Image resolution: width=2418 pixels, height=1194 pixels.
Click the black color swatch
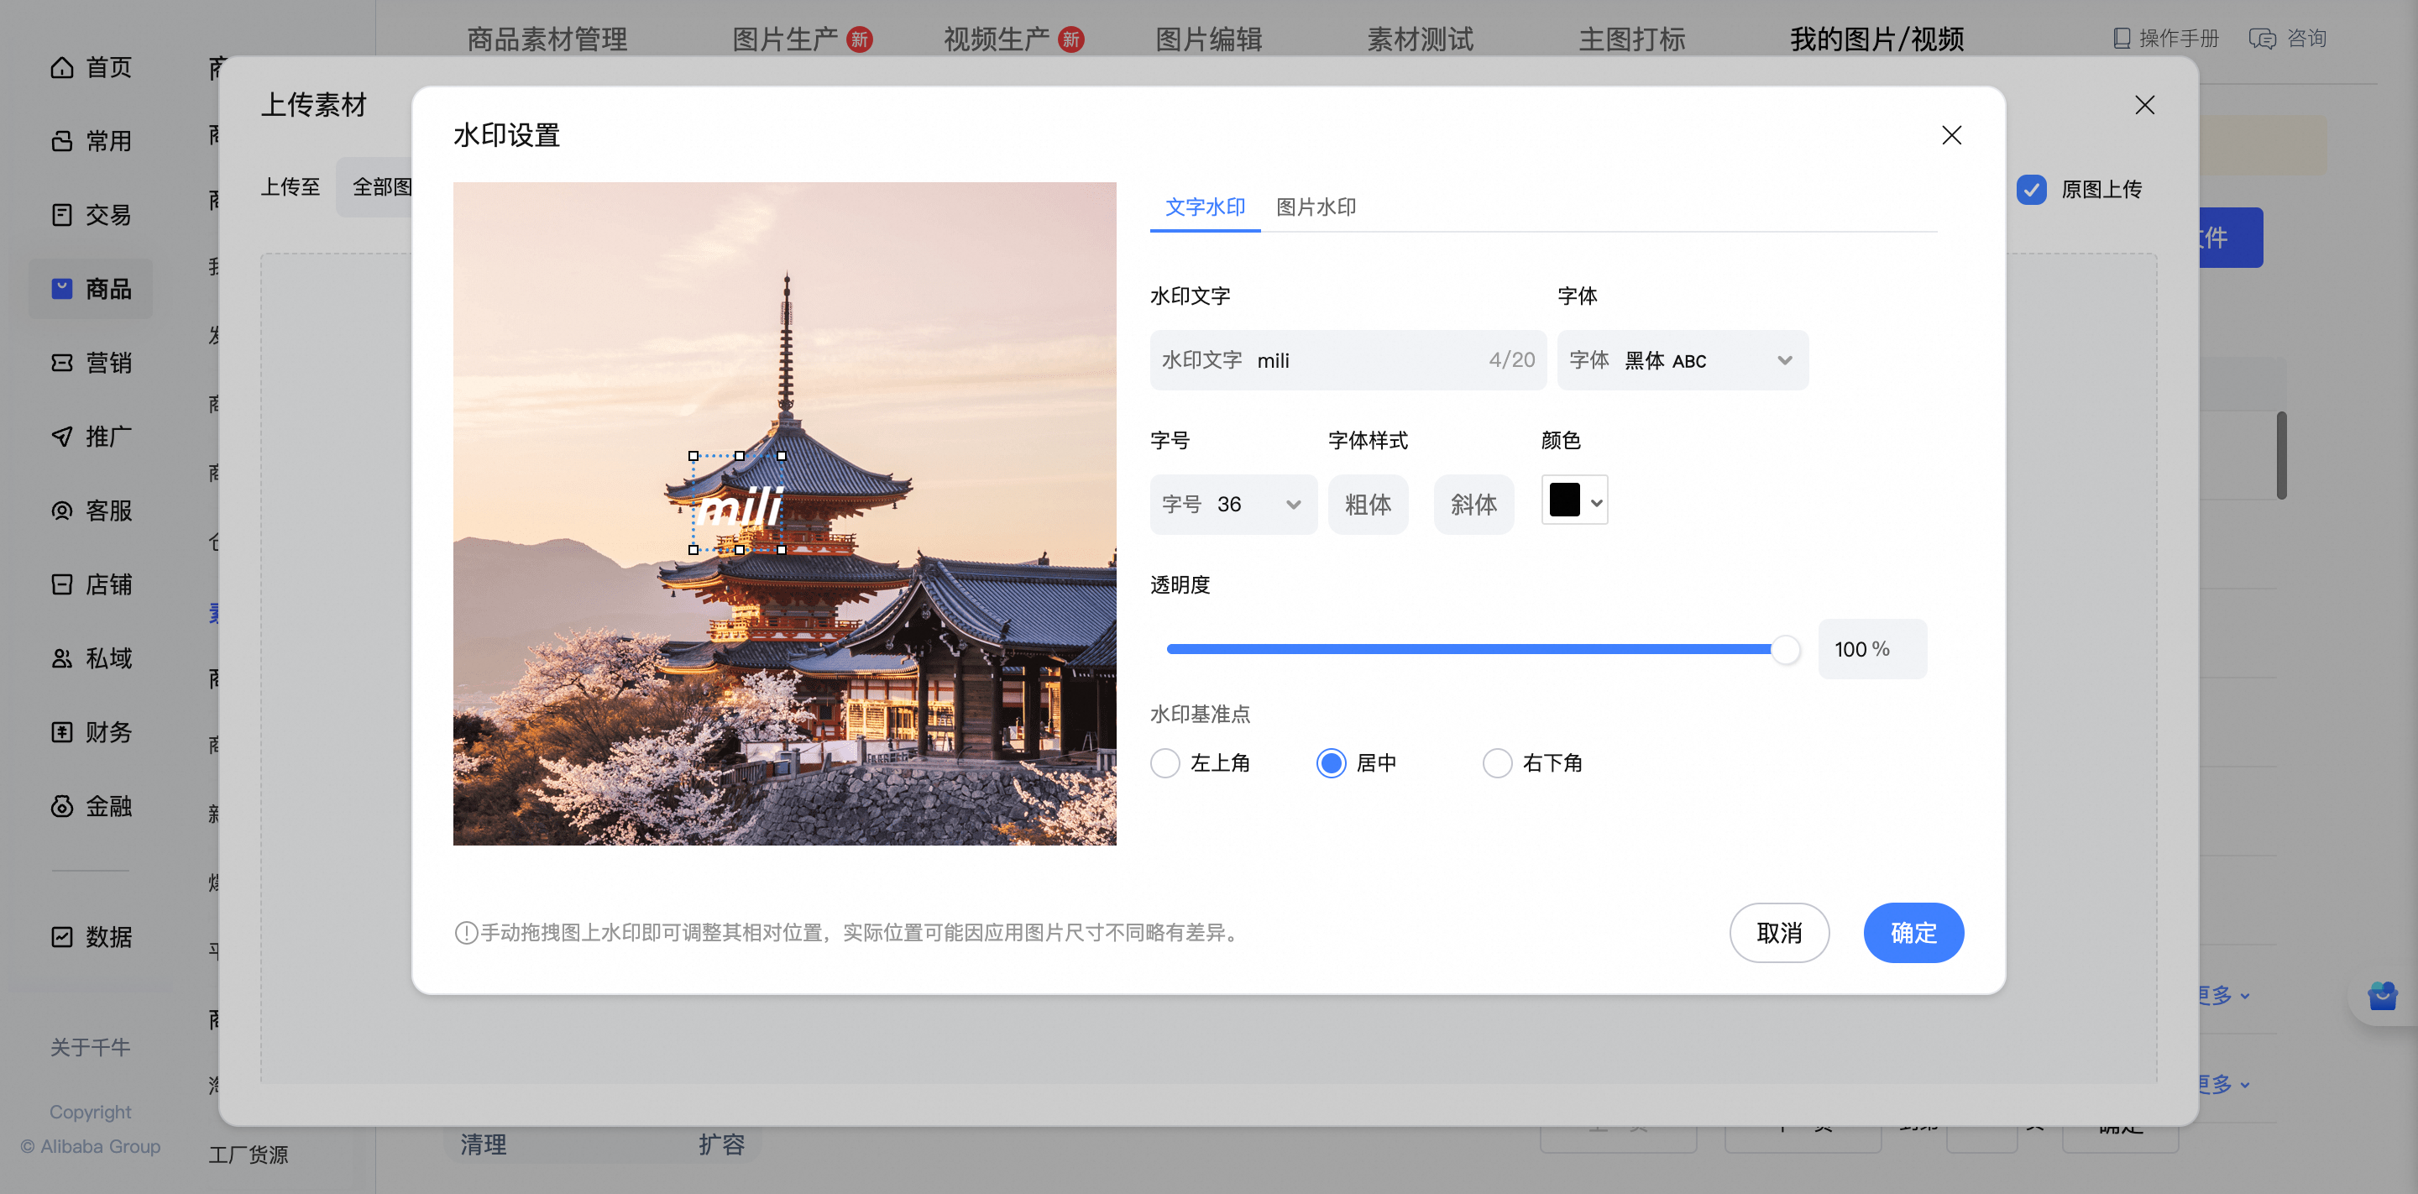1564,500
